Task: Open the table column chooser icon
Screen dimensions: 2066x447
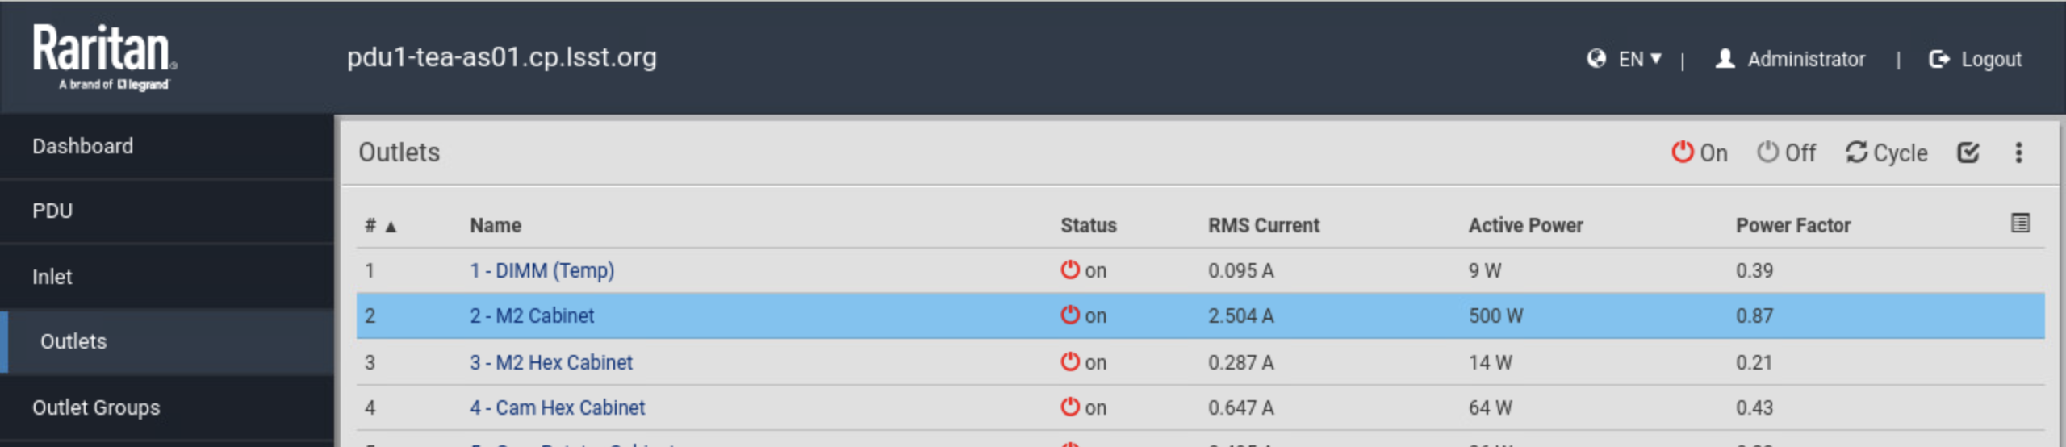Action: pyautogui.click(x=2020, y=223)
